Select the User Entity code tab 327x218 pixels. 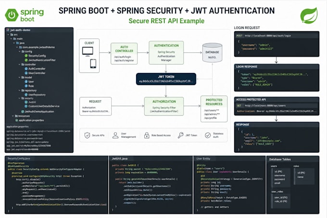point(203,158)
